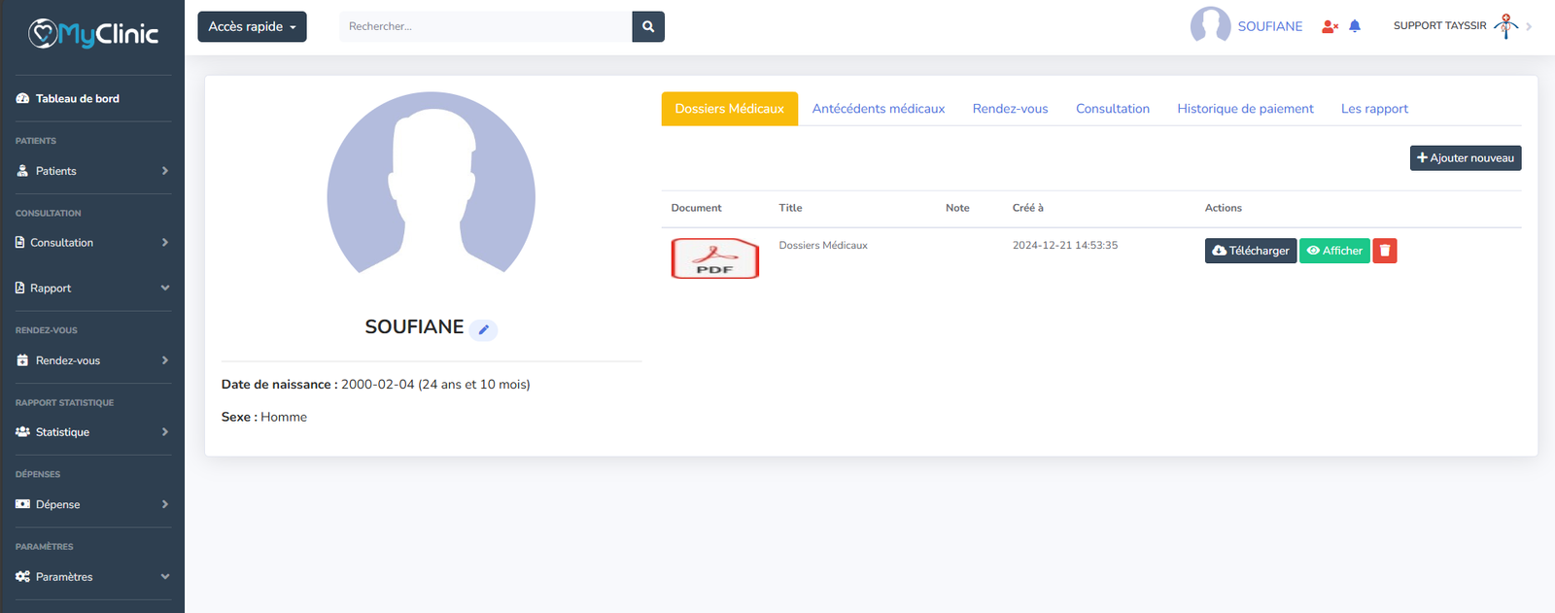
Task: Click the Télécharger button
Action: pos(1250,251)
